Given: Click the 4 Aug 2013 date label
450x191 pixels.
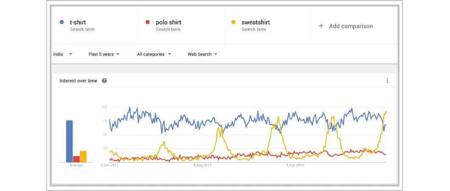Looking at the screenshot, I should point(202,165).
